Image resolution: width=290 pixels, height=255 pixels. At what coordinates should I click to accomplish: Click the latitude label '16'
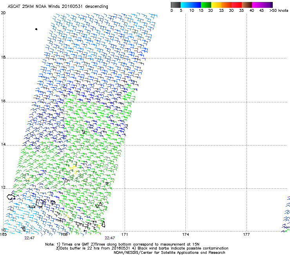coord(3,101)
